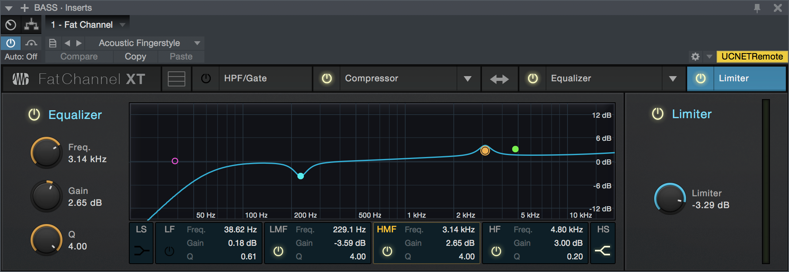Disable the LMF band power button
Viewport: 789px width, 272px height.
(278, 251)
